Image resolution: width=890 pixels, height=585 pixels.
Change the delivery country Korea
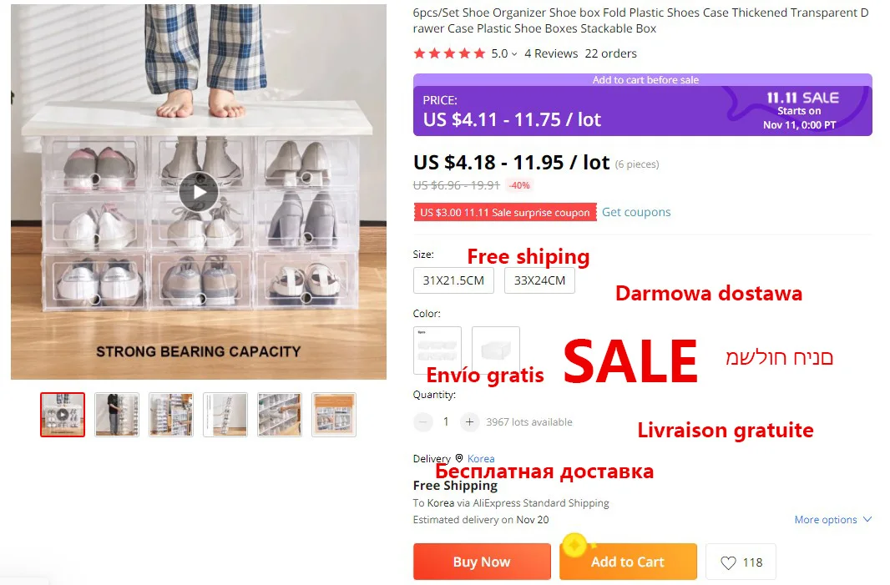click(481, 458)
